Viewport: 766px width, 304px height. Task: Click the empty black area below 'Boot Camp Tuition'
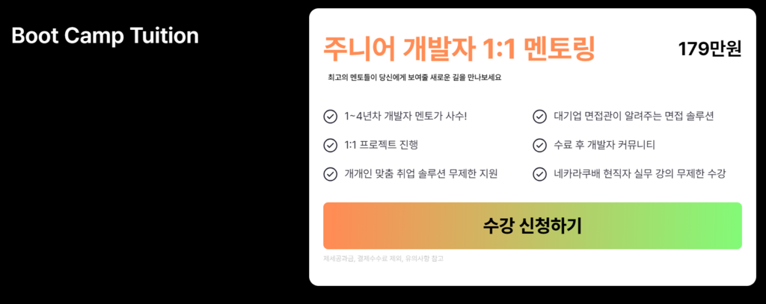(x=150, y=187)
